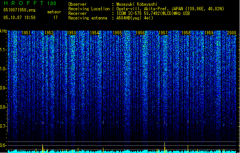Click the 0.9 kHz axis tick label
Viewport: 240px width, 153px height.
coord(3,88)
